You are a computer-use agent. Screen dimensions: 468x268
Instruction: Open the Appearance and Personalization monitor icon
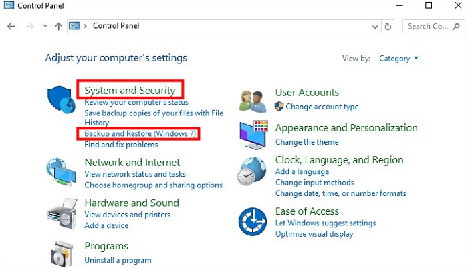[x=253, y=135]
